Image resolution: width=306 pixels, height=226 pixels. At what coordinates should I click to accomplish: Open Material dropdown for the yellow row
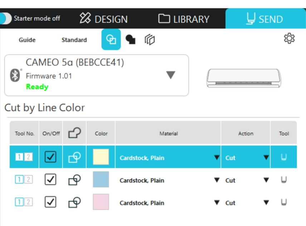pyautogui.click(x=217, y=158)
